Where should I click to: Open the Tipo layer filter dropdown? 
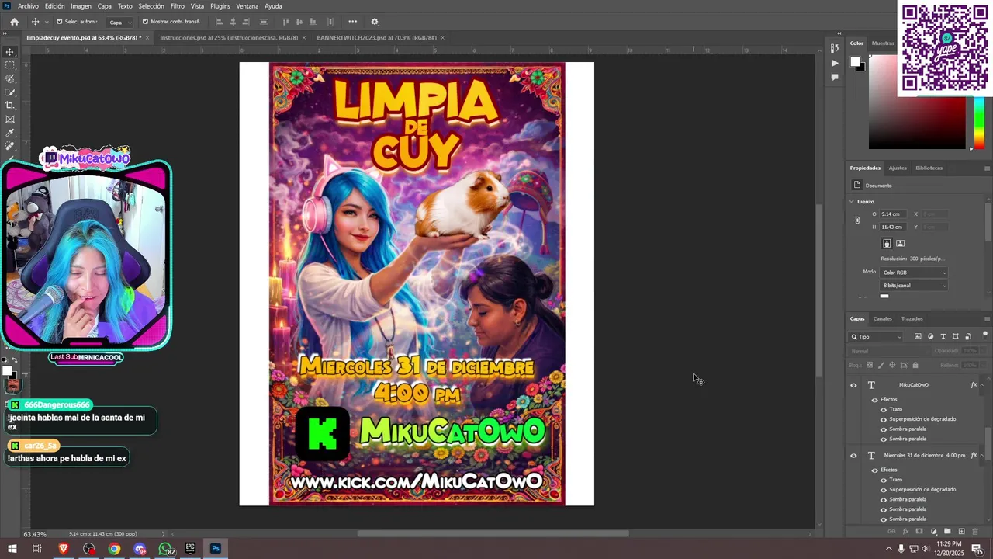pyautogui.click(x=877, y=337)
